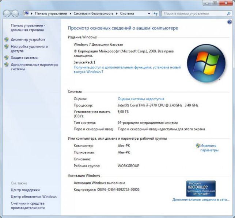
Task: Select the Система и безопасность breadcrumb
Action: pyautogui.click(x=94, y=13)
